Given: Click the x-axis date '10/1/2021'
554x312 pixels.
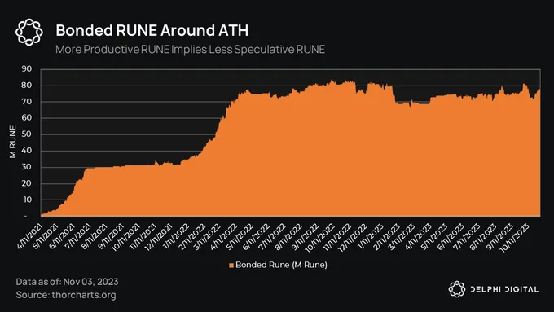Looking at the screenshot, I should pos(125,237).
